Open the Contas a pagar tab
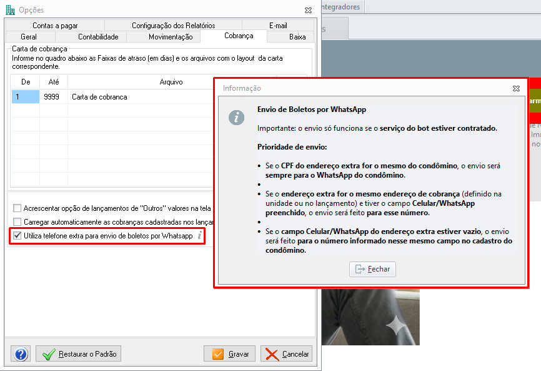Viewport: 541px width, 371px height. pos(55,26)
